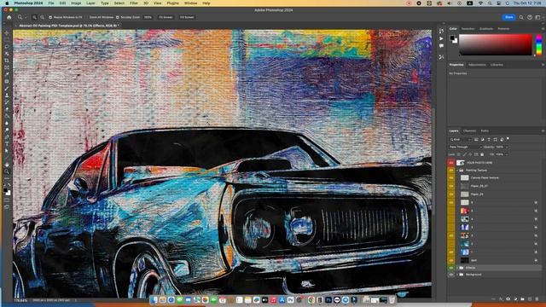Click the Fill Screen button

click(187, 17)
